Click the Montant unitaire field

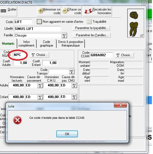coord(99,64)
